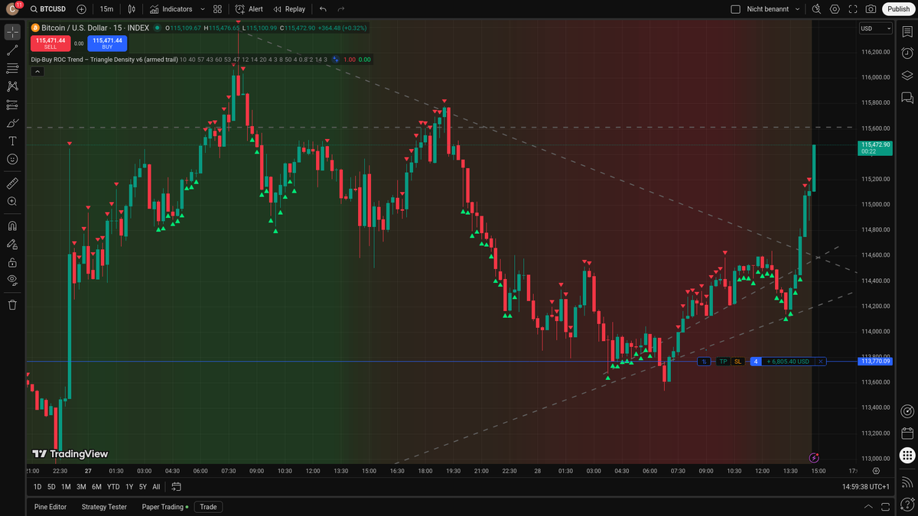Toggle magnet mode for drawings

pos(12,226)
